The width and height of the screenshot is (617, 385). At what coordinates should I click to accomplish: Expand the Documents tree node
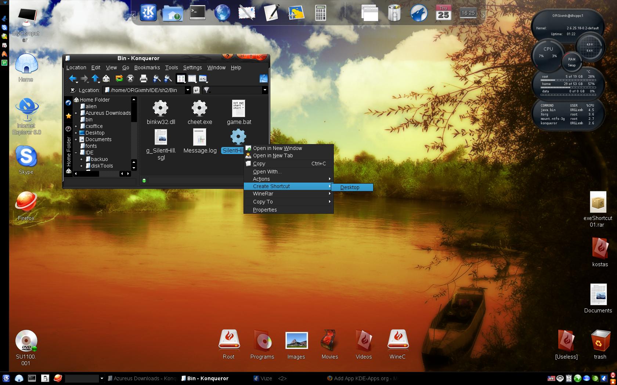pos(76,139)
